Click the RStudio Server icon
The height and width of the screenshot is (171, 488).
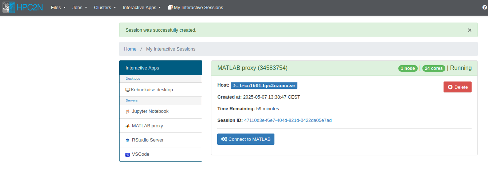pyautogui.click(x=128, y=140)
